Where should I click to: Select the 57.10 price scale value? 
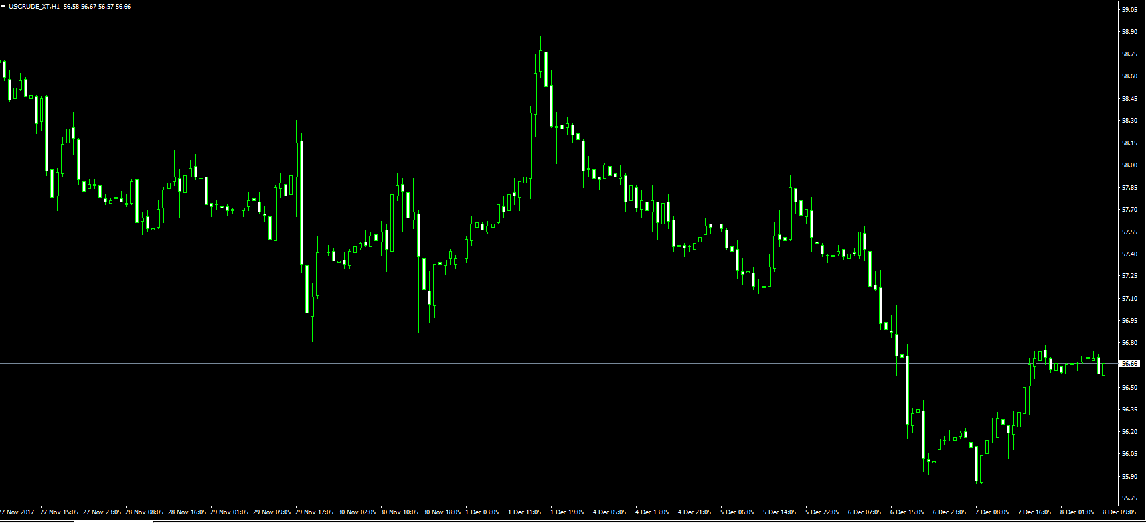pos(1129,299)
